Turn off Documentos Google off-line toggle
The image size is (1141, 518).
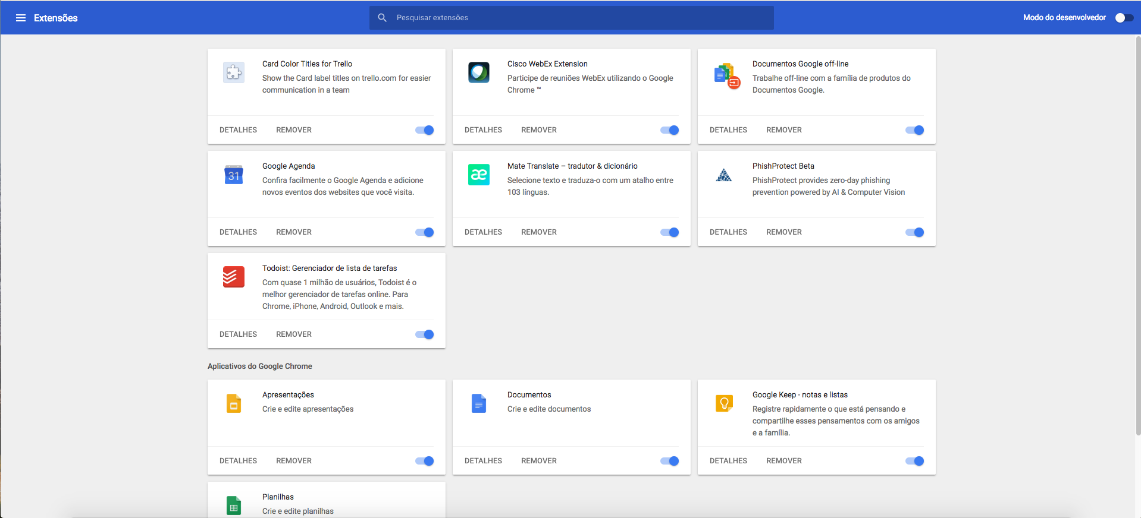tap(915, 130)
